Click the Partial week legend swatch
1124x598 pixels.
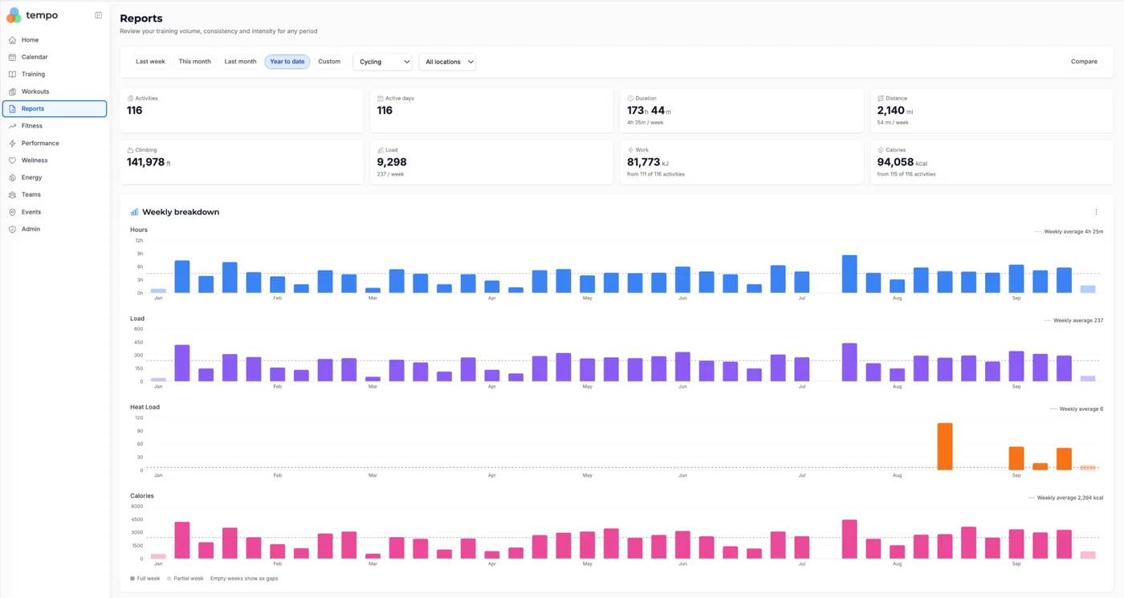[169, 578]
